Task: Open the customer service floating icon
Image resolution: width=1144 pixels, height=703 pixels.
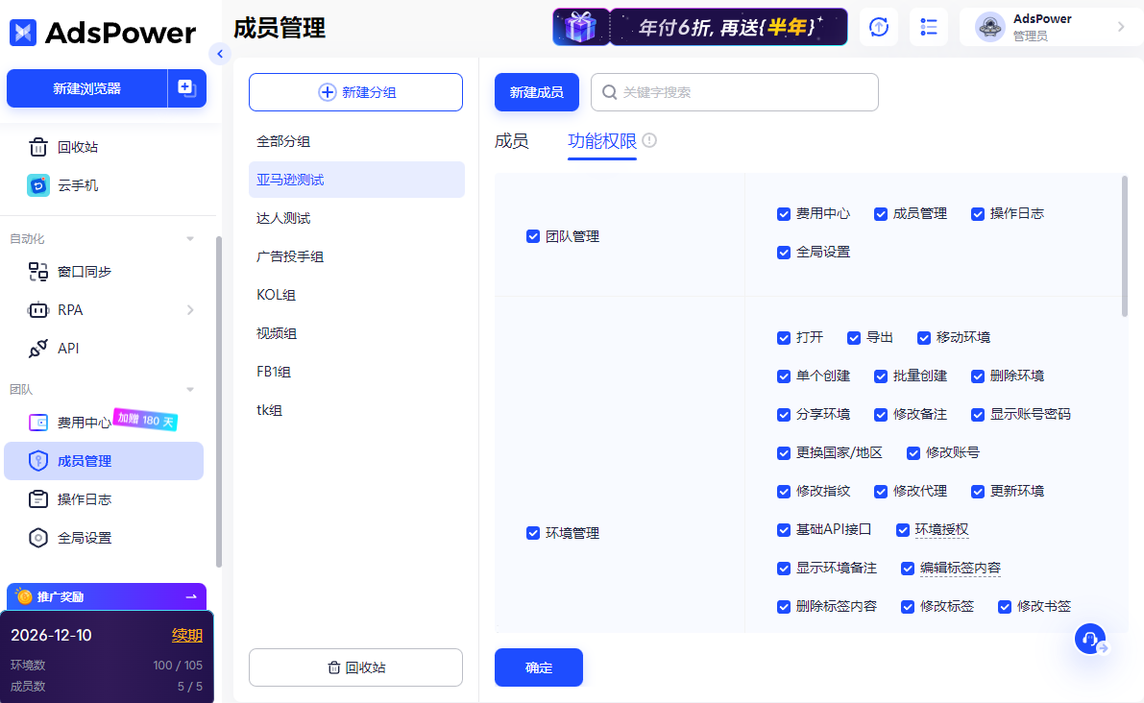Action: [1090, 638]
